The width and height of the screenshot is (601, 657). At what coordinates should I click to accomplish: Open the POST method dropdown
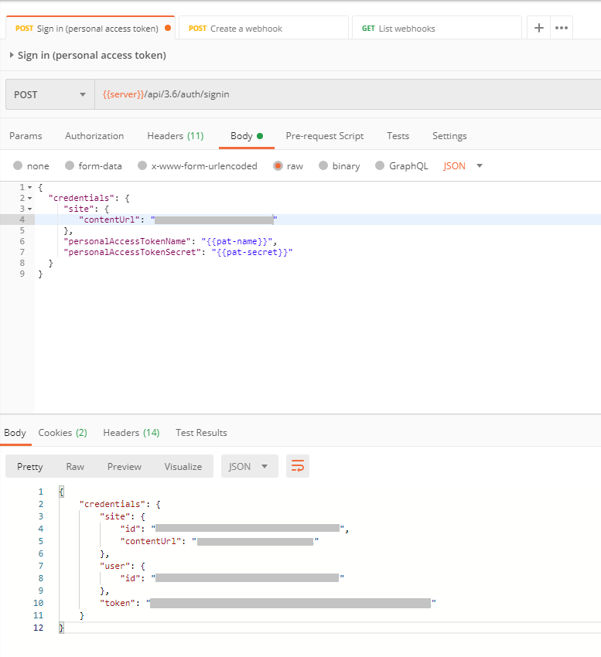tap(50, 94)
